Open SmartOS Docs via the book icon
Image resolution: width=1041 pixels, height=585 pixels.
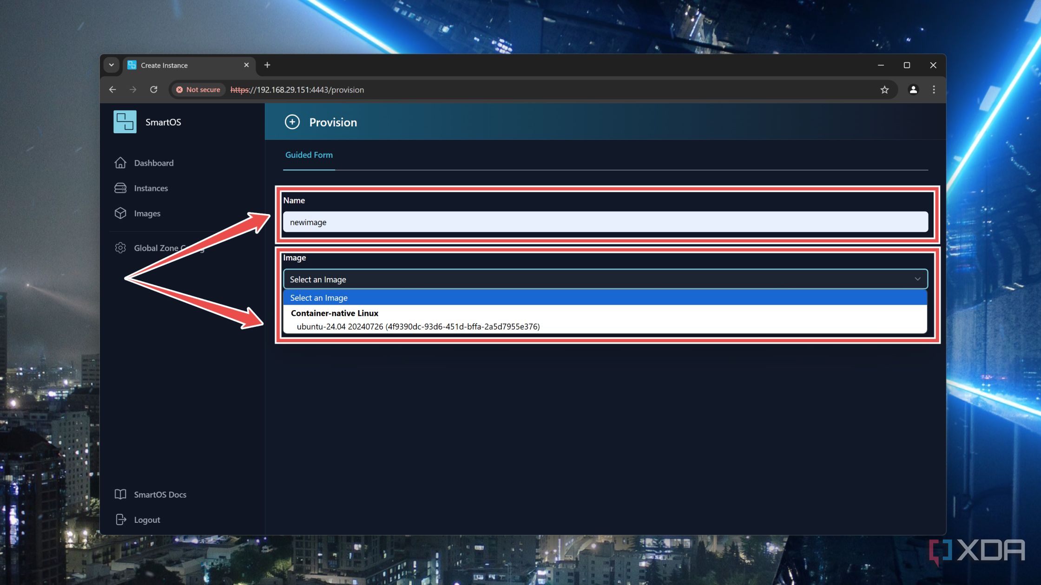(x=121, y=494)
